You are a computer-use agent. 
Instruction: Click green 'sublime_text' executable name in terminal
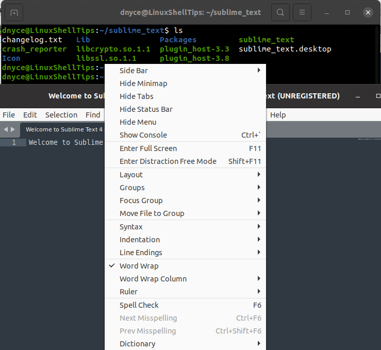(x=267, y=40)
